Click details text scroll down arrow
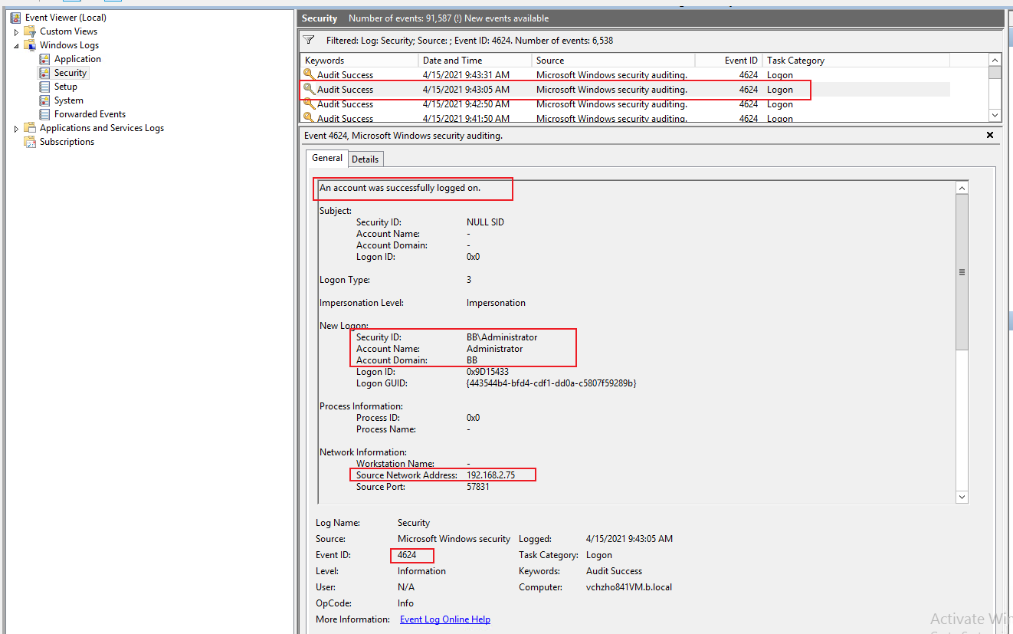Viewport: 1013px width, 634px height. tap(962, 497)
